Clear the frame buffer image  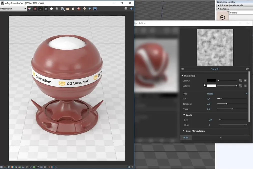point(78,8)
